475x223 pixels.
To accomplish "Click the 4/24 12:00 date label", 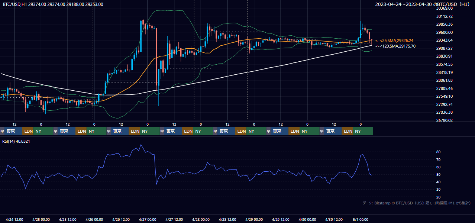I will coord(14,220).
